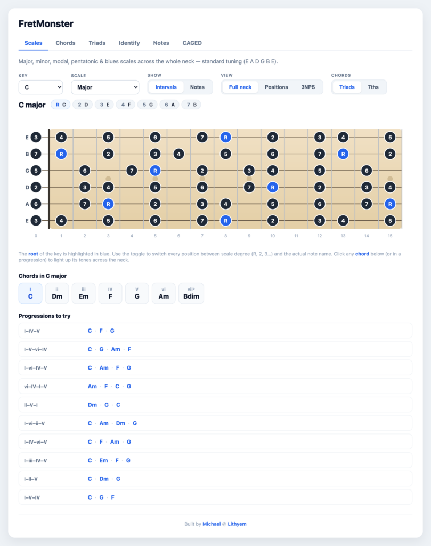The width and height of the screenshot is (431, 546).
Task: Switch to the Chords tab
Action: pos(66,43)
